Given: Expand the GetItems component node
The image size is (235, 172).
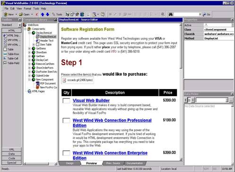Looking at the screenshot, I should tap(29, 48).
